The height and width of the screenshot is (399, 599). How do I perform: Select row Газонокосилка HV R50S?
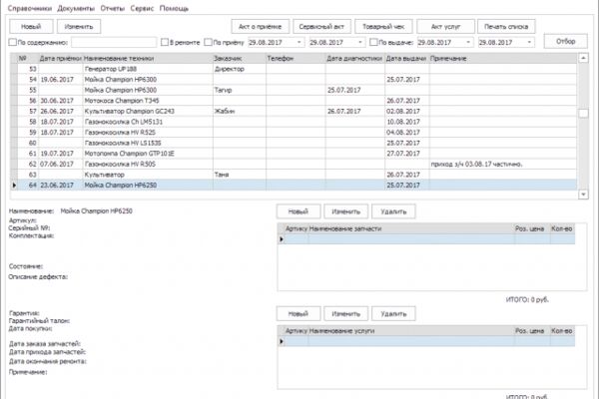[294, 164]
